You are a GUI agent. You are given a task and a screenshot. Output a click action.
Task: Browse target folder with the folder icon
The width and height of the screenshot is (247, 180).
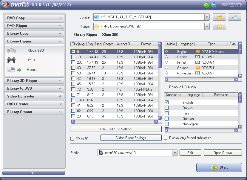click(x=220, y=26)
